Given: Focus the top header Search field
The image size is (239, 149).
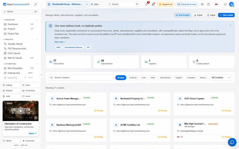Looking at the screenshot, I should (x=124, y=4).
